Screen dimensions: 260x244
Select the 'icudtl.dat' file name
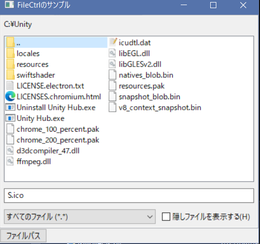(135, 43)
